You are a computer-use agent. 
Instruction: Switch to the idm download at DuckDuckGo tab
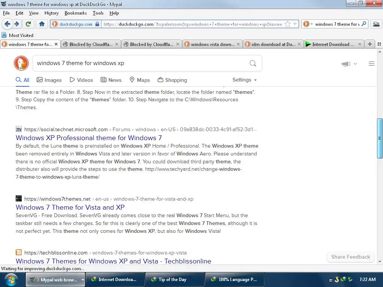point(273,44)
